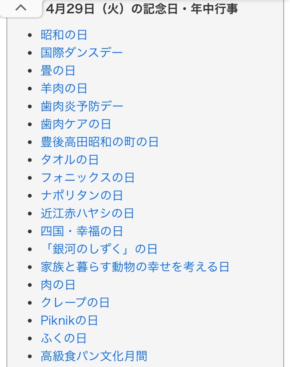Open the 昭和の日 link
The width and height of the screenshot is (290, 367).
tap(64, 35)
